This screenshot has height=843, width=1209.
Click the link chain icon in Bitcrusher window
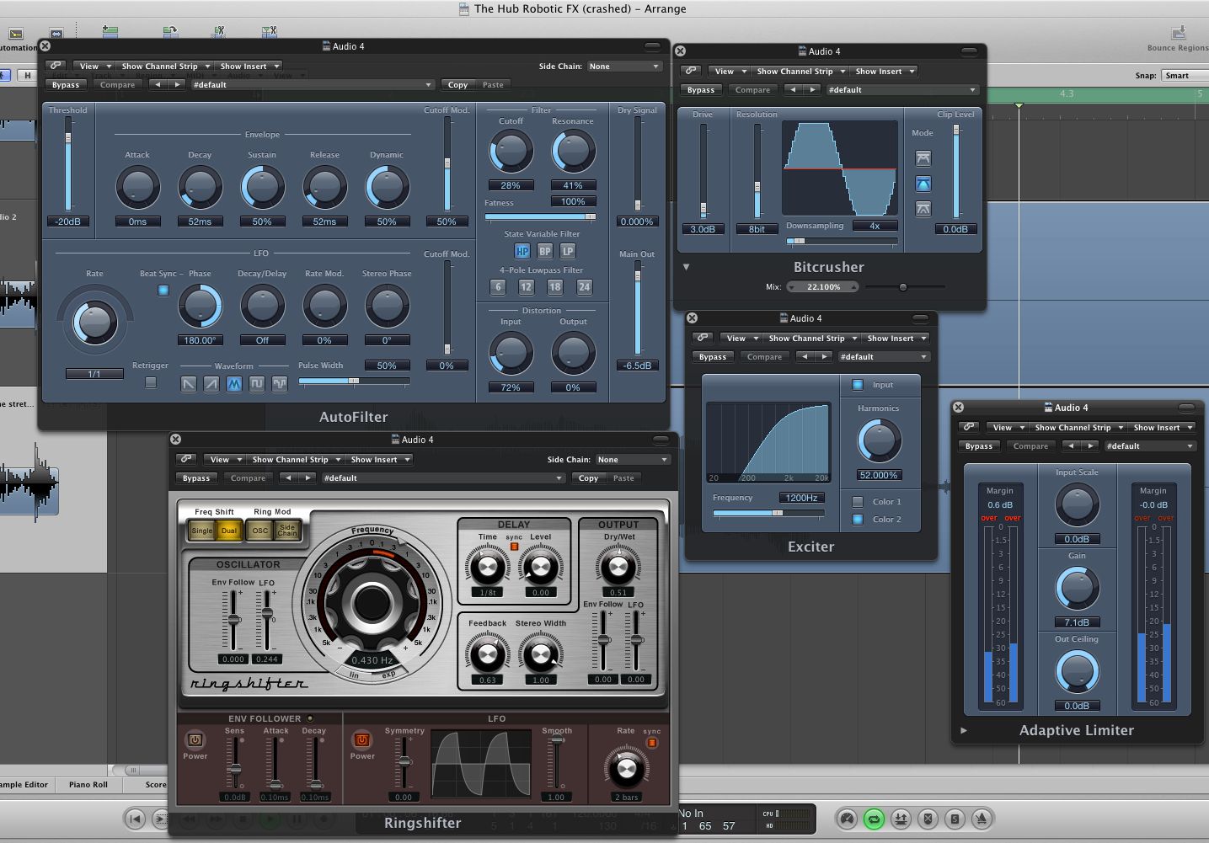(x=691, y=71)
